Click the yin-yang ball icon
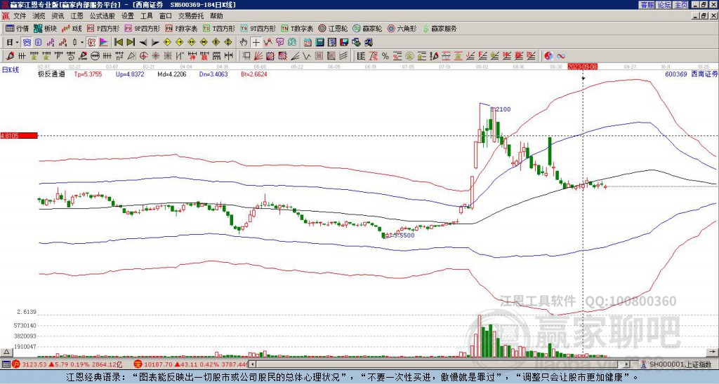The width and height of the screenshot is (719, 384). 548,56
